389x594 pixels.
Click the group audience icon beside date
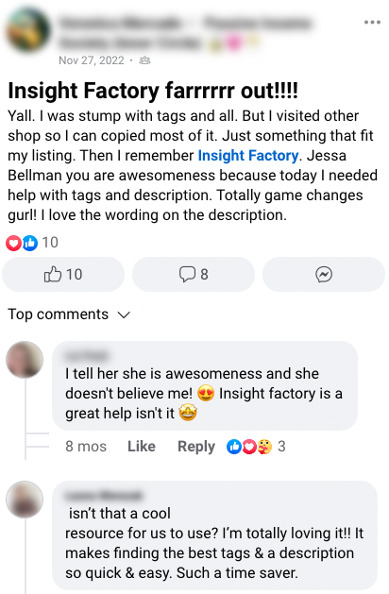point(144,60)
